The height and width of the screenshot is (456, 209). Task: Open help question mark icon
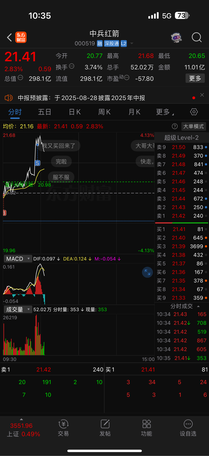(175, 126)
